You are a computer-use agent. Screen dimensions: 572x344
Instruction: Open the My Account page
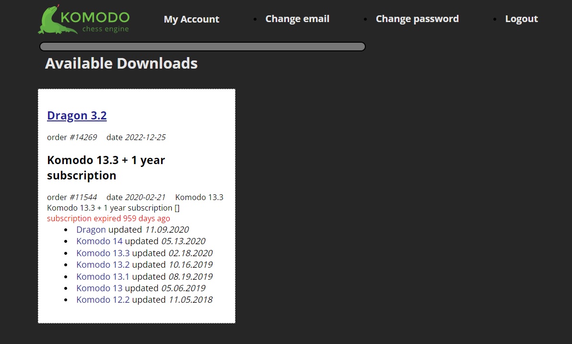(x=191, y=19)
